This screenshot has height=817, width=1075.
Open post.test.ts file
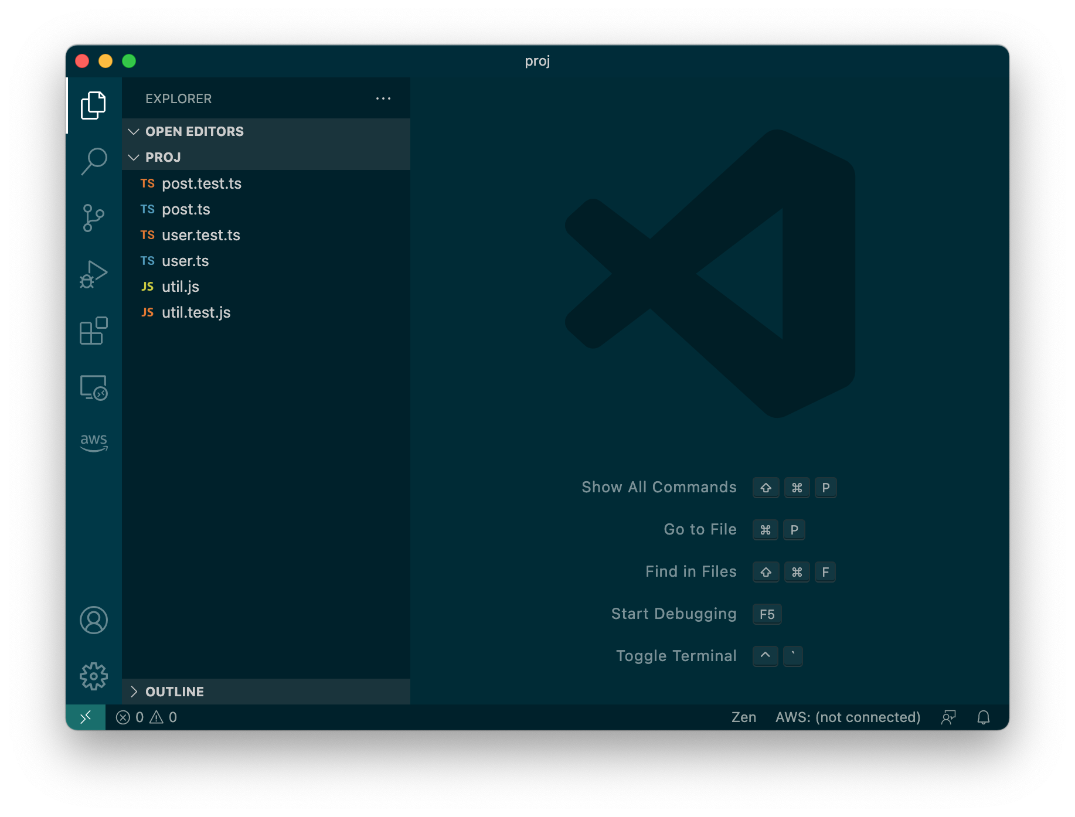266,183
